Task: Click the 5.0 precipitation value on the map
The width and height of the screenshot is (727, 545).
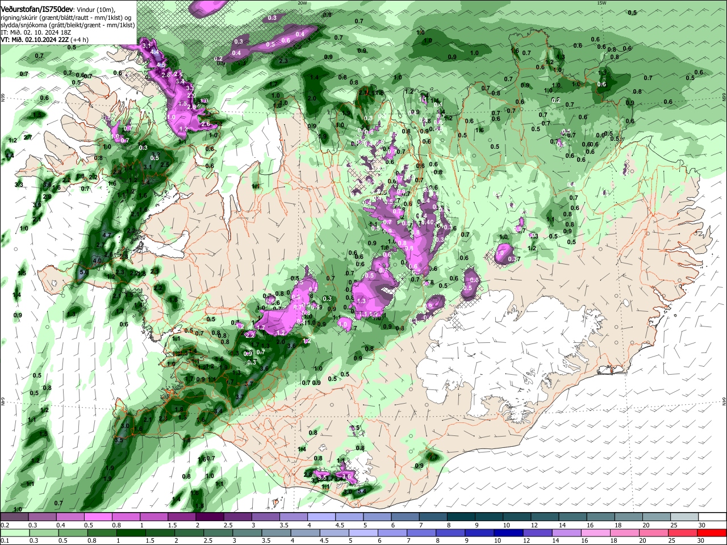Action: tap(84, 272)
